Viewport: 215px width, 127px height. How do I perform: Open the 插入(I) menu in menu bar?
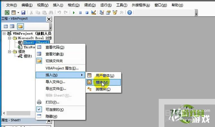[58, 5]
